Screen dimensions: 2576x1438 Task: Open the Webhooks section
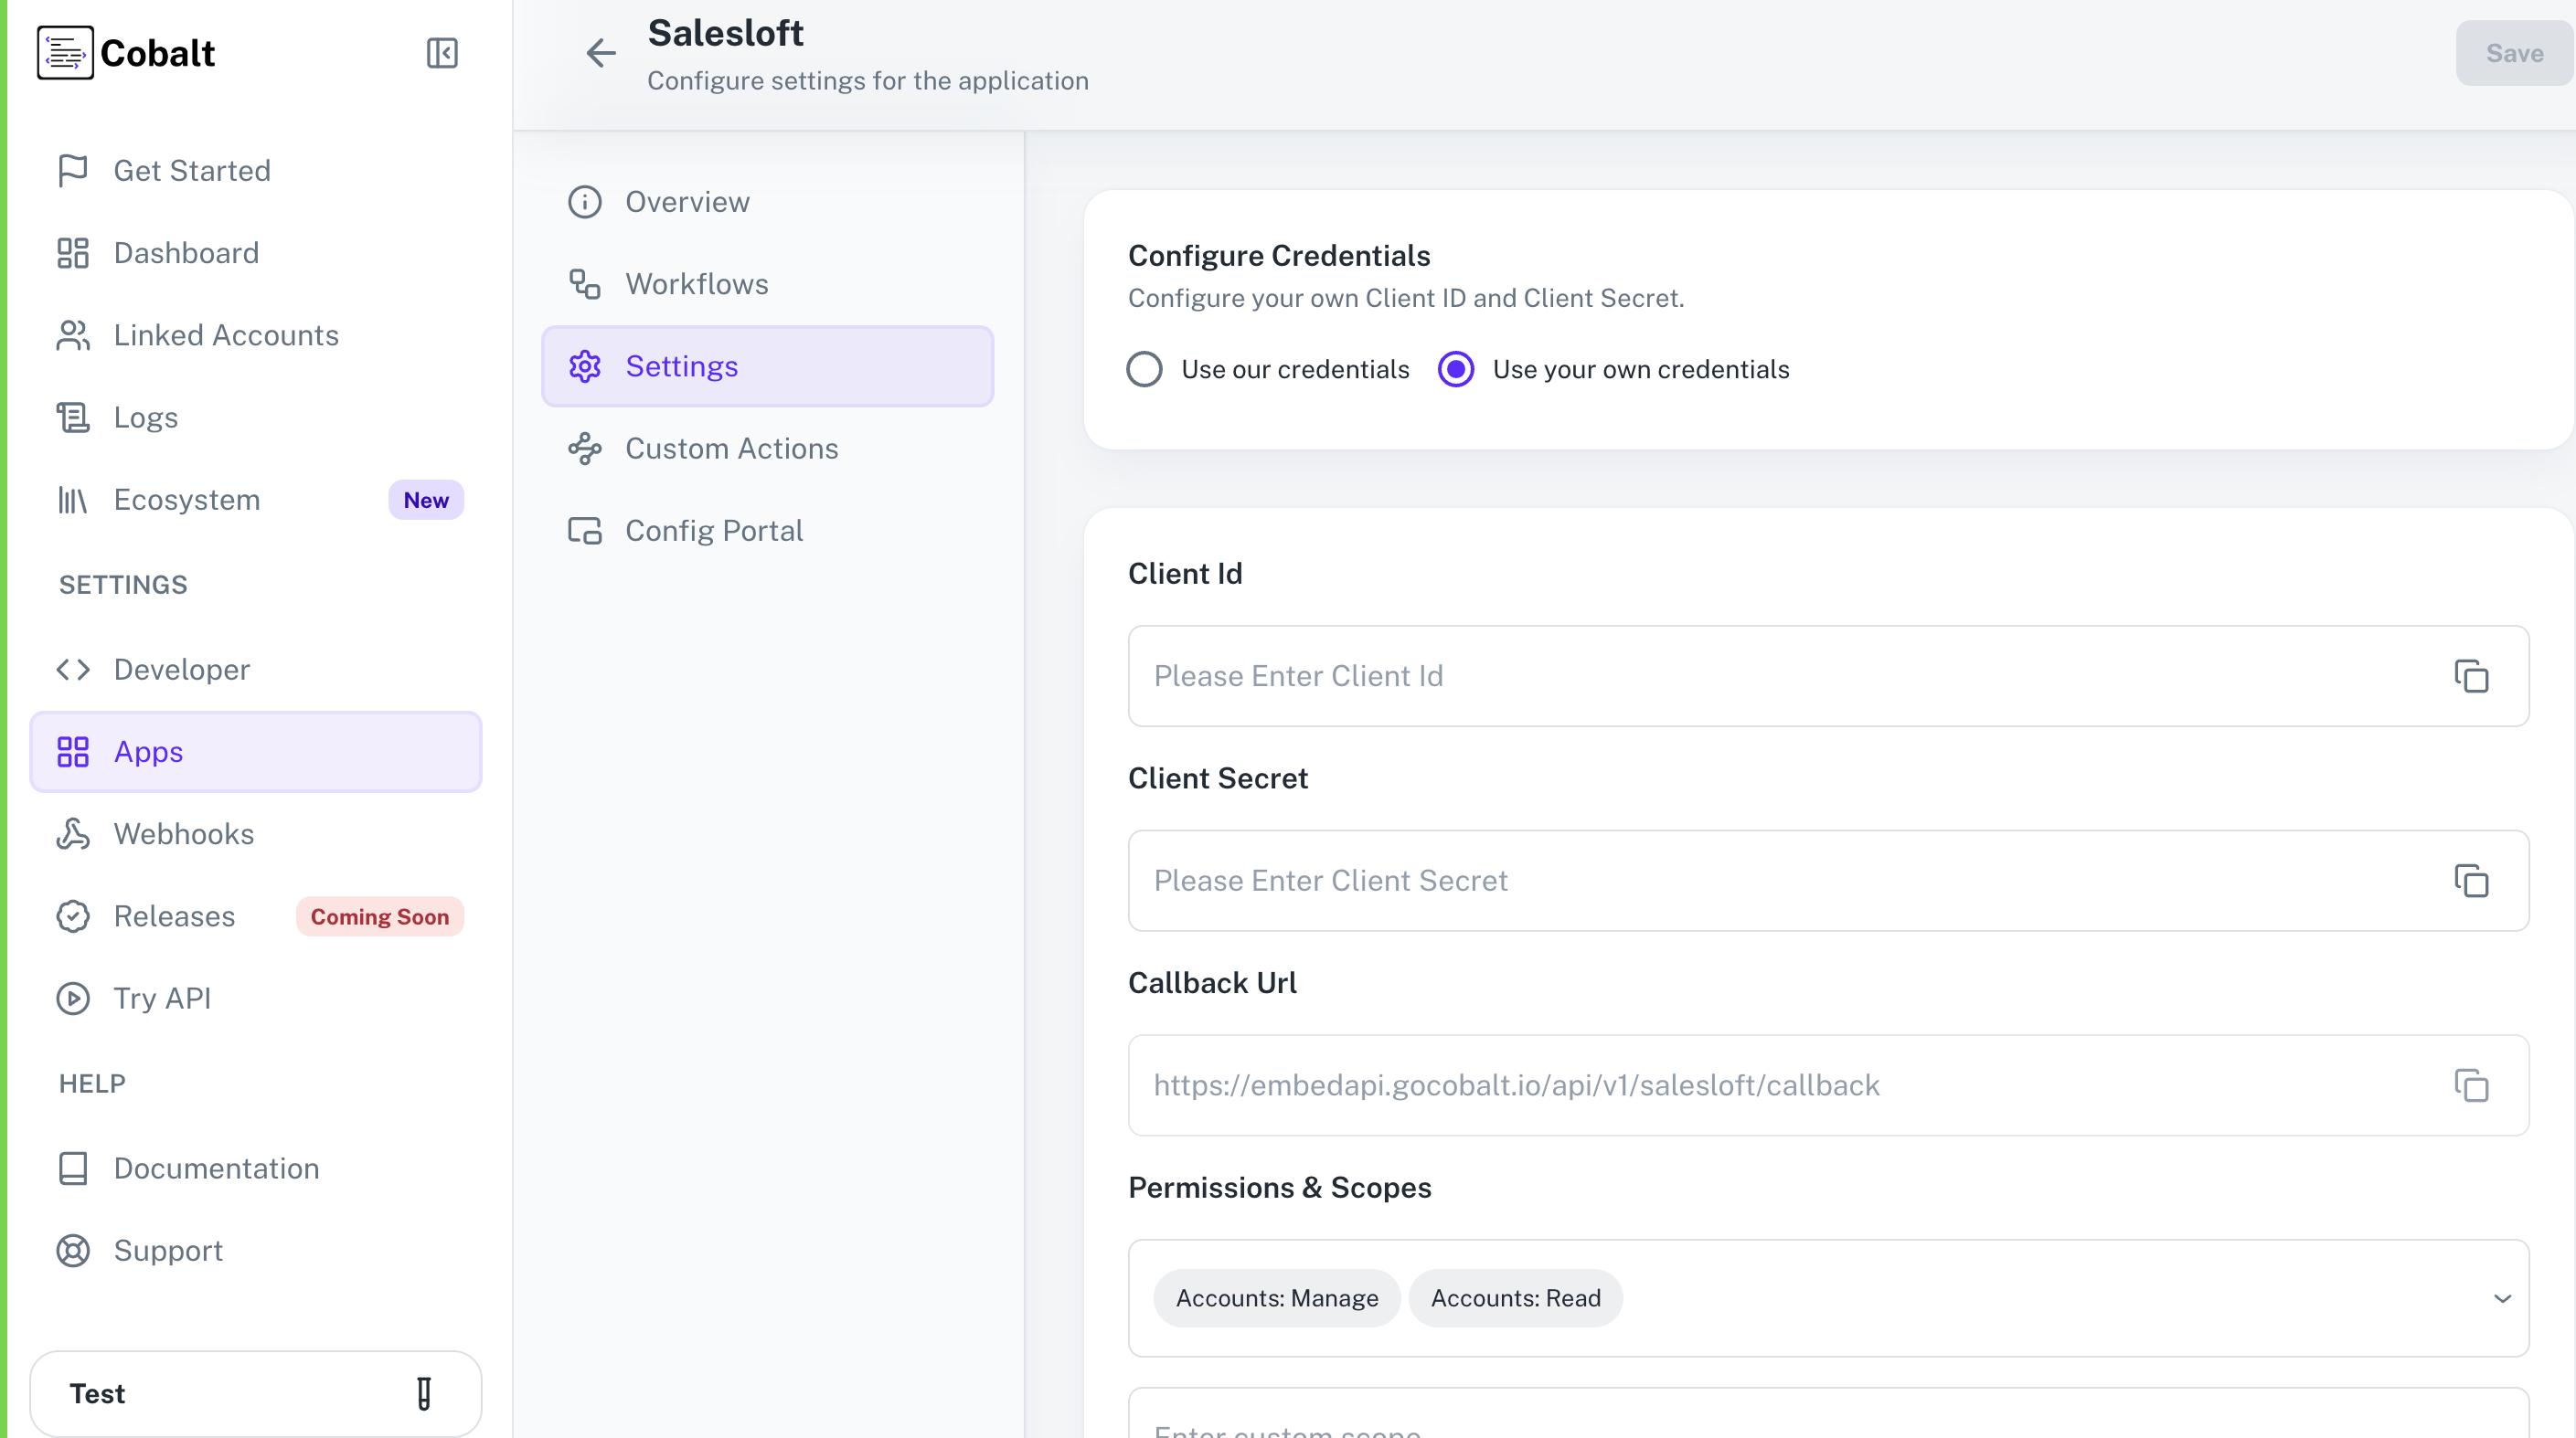coord(183,833)
